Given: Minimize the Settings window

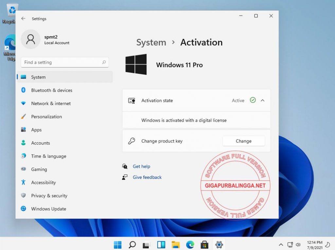Looking at the screenshot, I should [x=241, y=16].
